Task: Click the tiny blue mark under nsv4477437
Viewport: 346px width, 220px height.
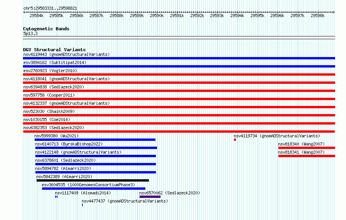Action: pos(82,205)
